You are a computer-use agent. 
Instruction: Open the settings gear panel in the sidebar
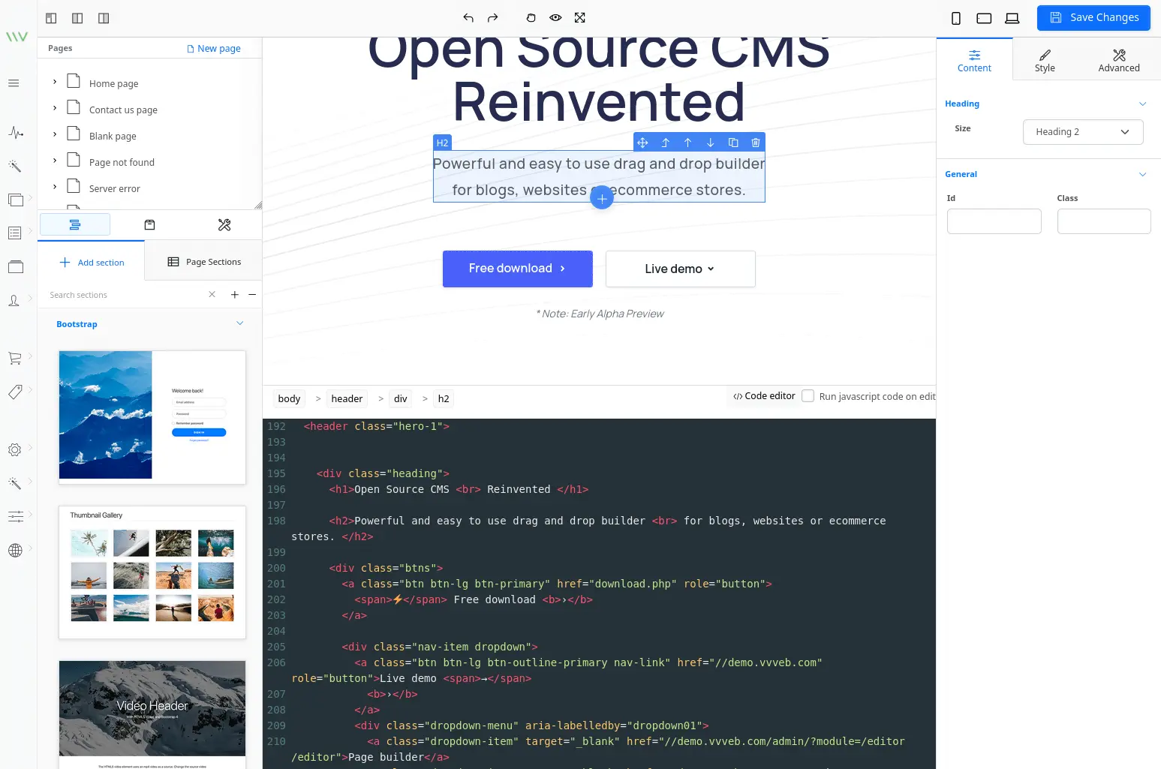point(14,449)
